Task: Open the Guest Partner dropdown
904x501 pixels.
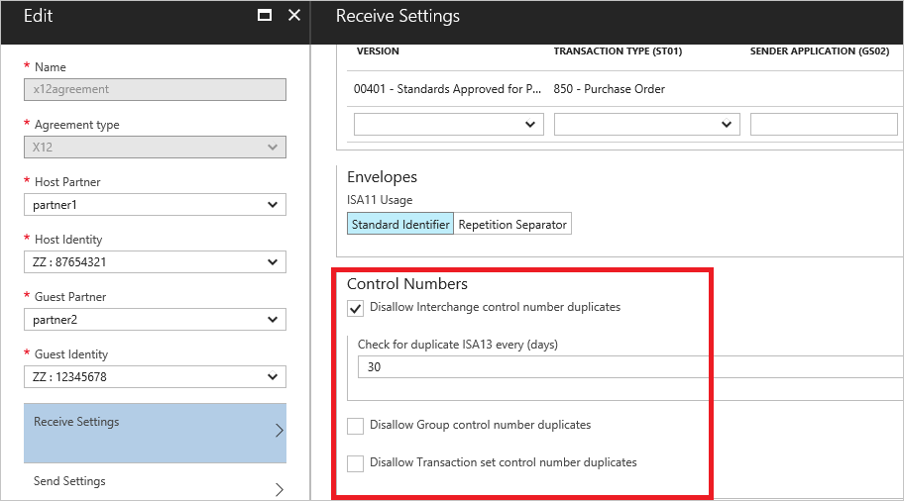Action: (155, 320)
